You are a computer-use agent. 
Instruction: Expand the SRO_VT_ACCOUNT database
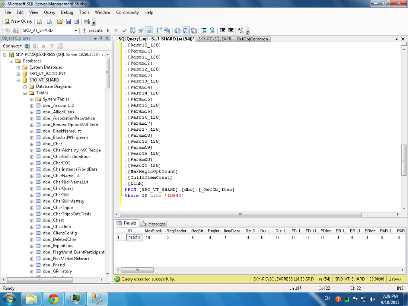(18, 74)
